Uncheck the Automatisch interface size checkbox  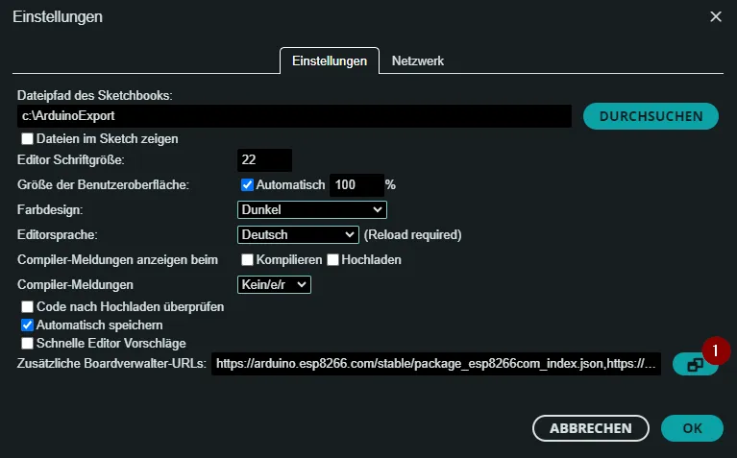[247, 184]
